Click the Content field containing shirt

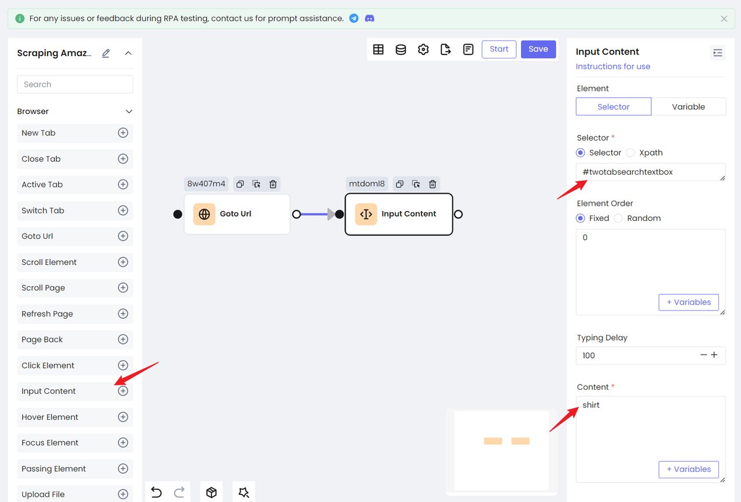(651, 439)
